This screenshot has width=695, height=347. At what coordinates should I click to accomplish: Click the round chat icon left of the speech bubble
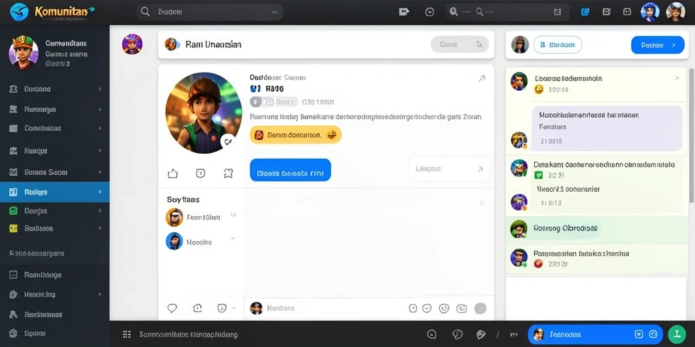[432, 335]
